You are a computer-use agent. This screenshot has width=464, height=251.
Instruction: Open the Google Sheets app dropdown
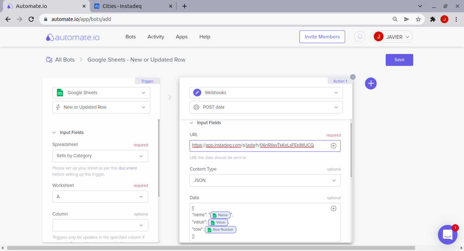pos(101,93)
